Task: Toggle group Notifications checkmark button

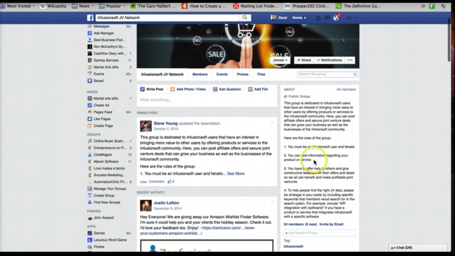Action: [x=329, y=60]
